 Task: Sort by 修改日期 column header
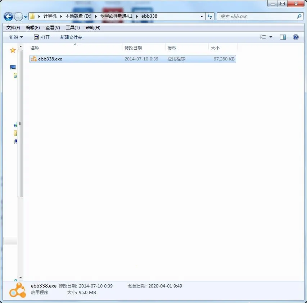click(x=133, y=48)
